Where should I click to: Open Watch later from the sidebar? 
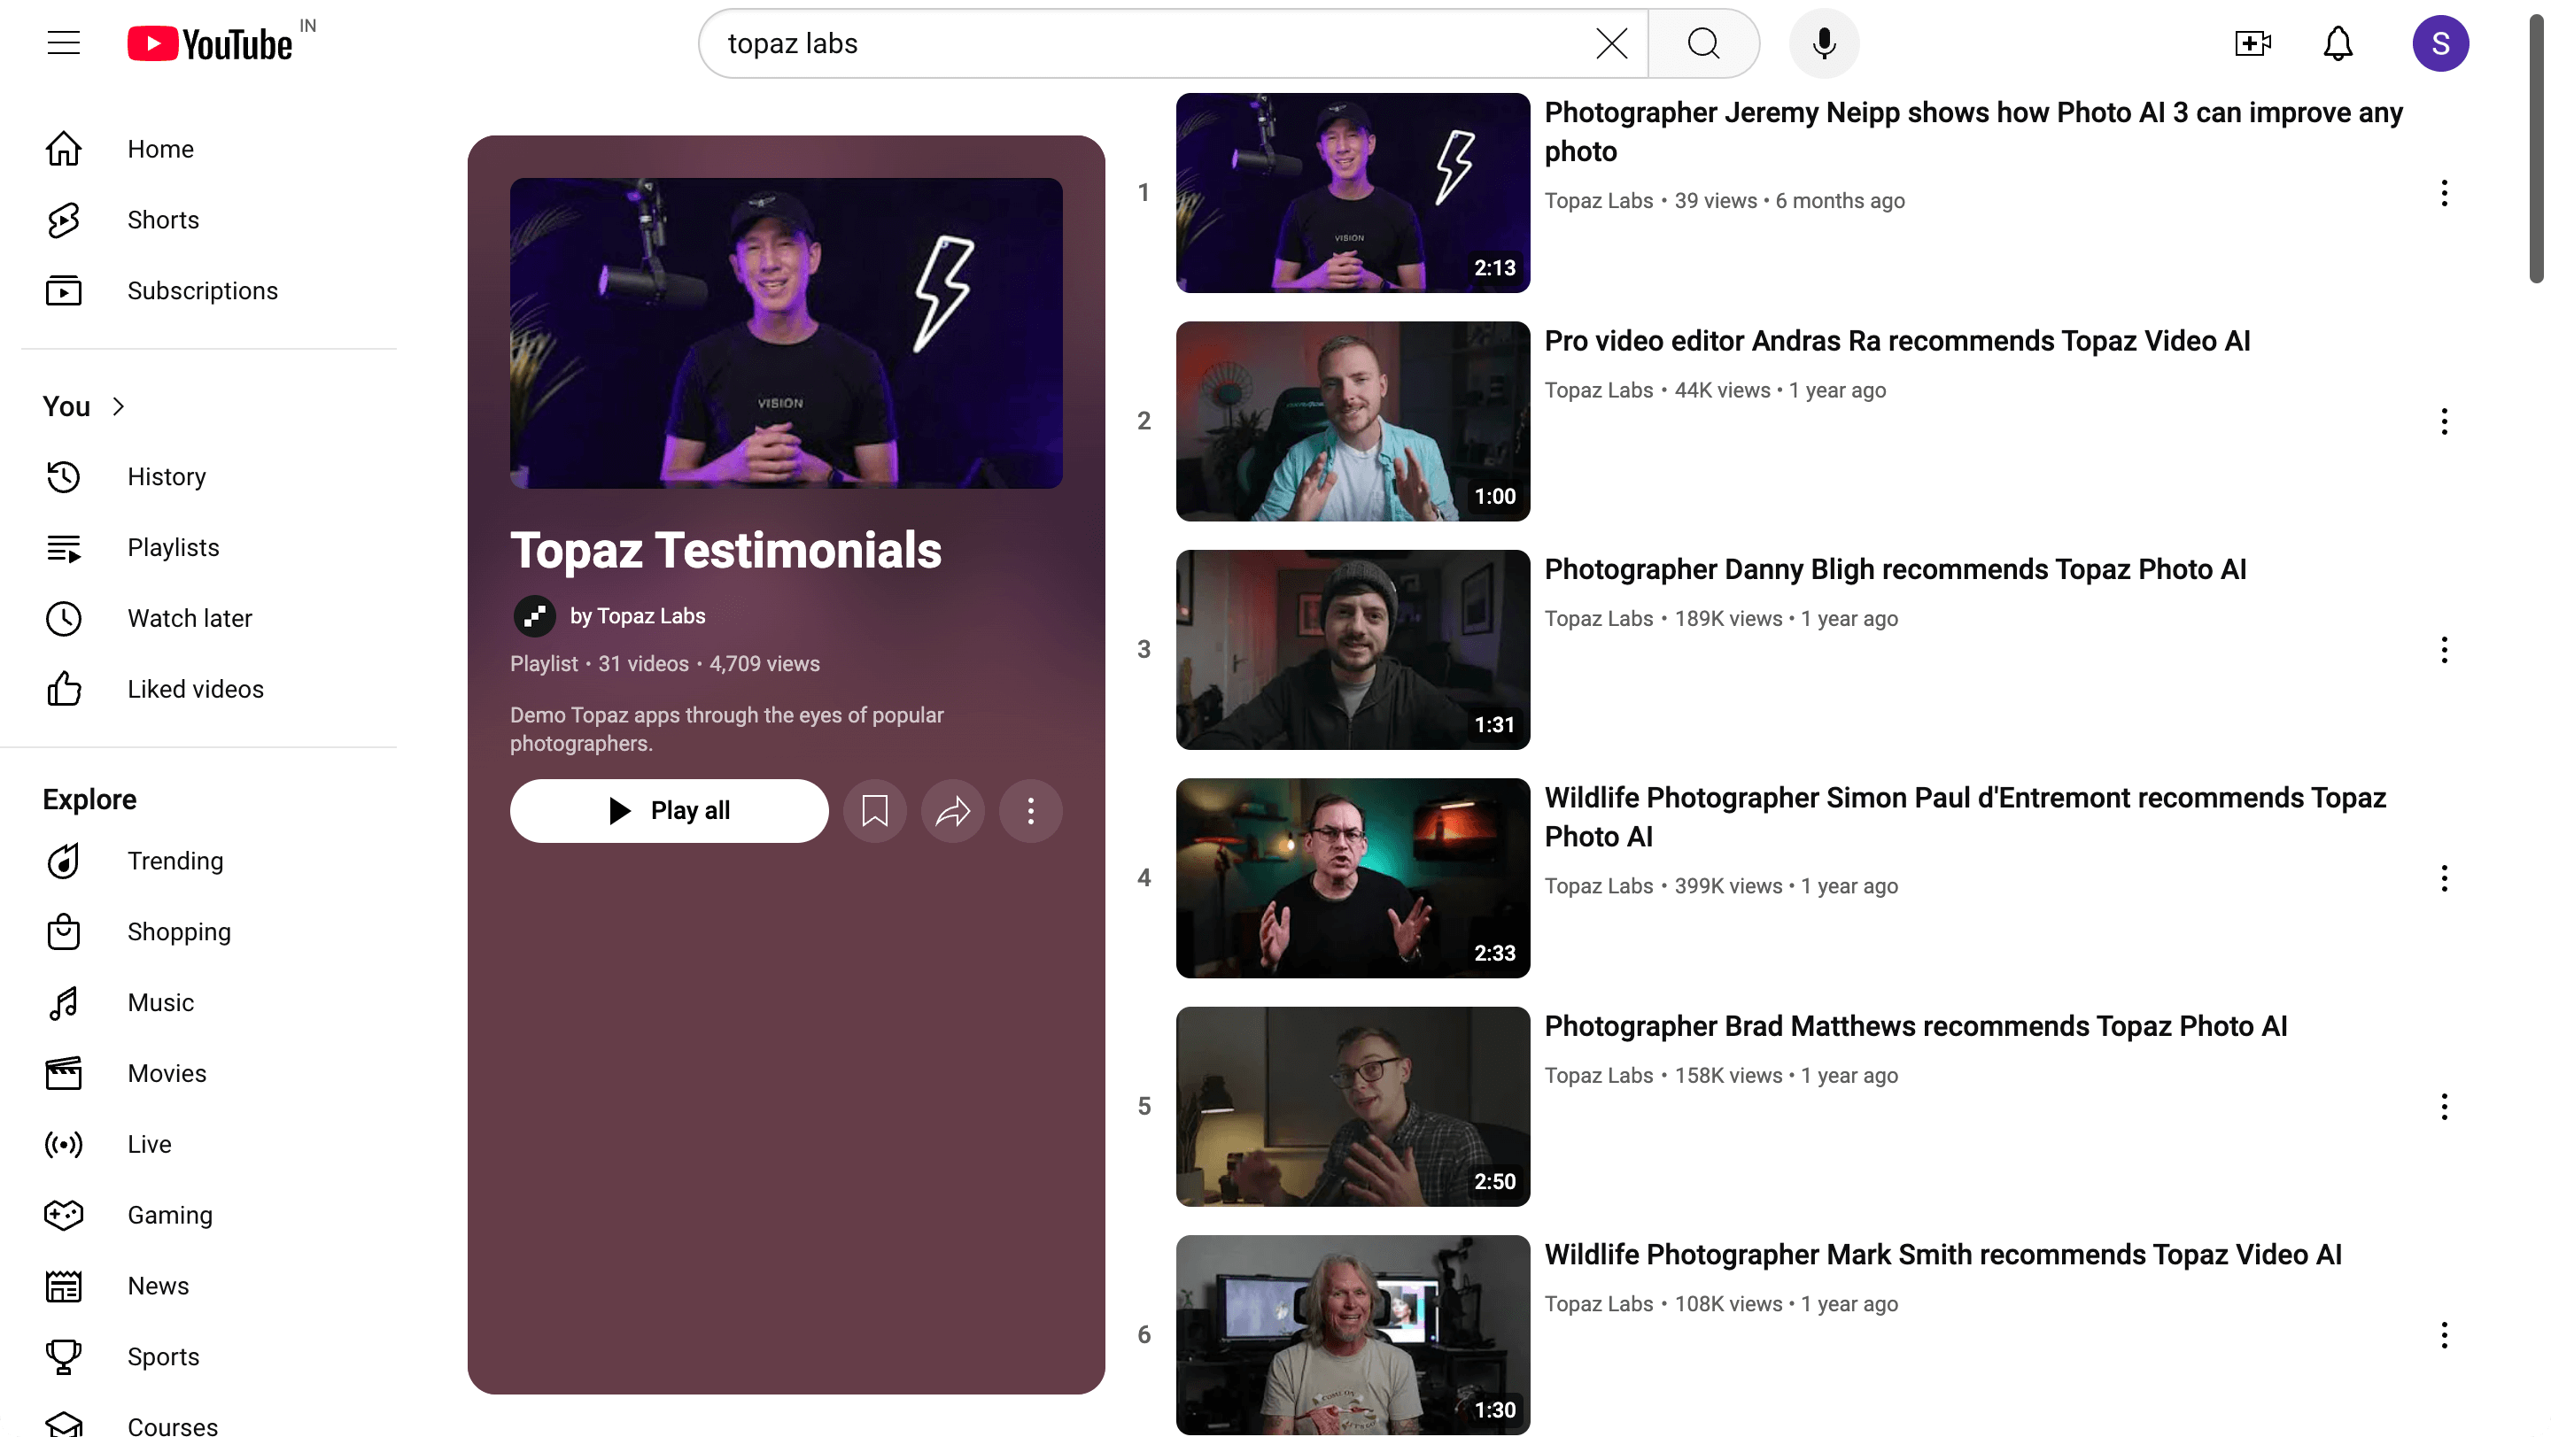(190, 619)
